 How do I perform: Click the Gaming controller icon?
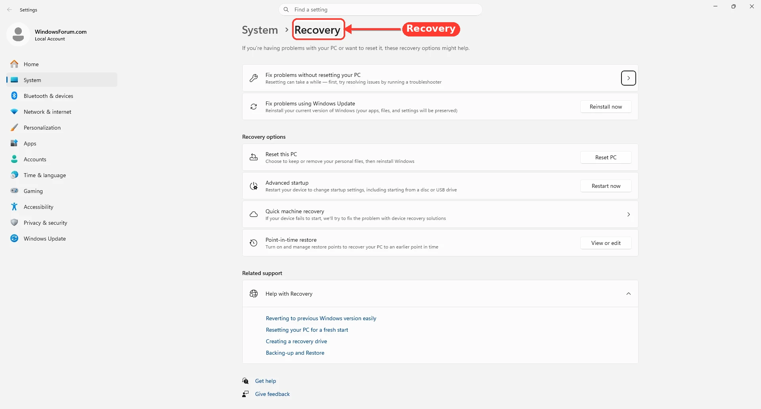(14, 191)
